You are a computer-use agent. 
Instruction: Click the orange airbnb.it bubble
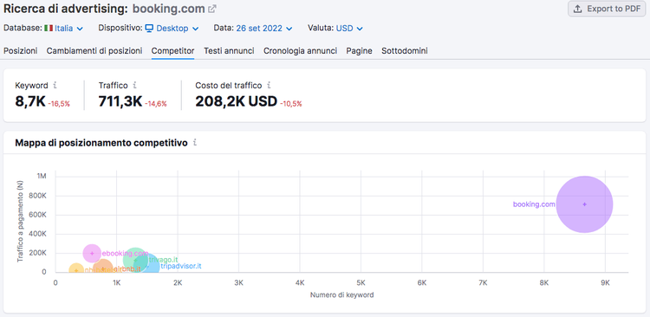click(103, 268)
